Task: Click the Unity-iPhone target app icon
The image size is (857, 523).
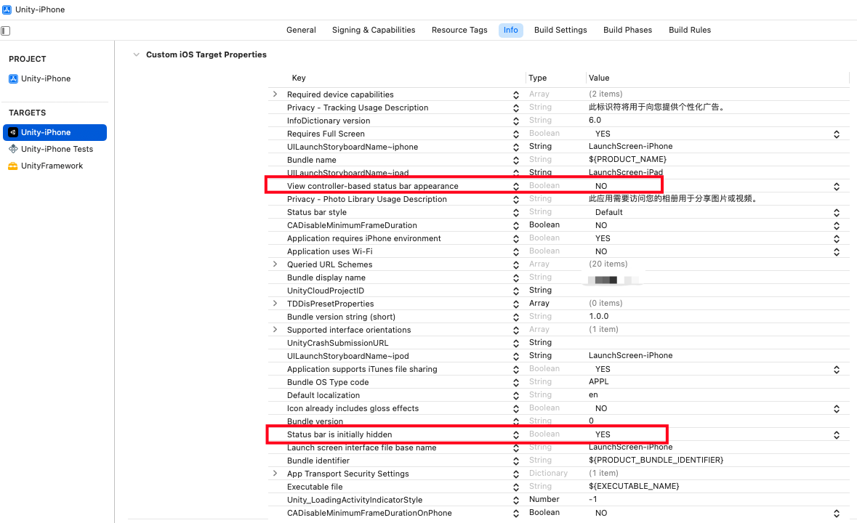Action: click(x=13, y=132)
